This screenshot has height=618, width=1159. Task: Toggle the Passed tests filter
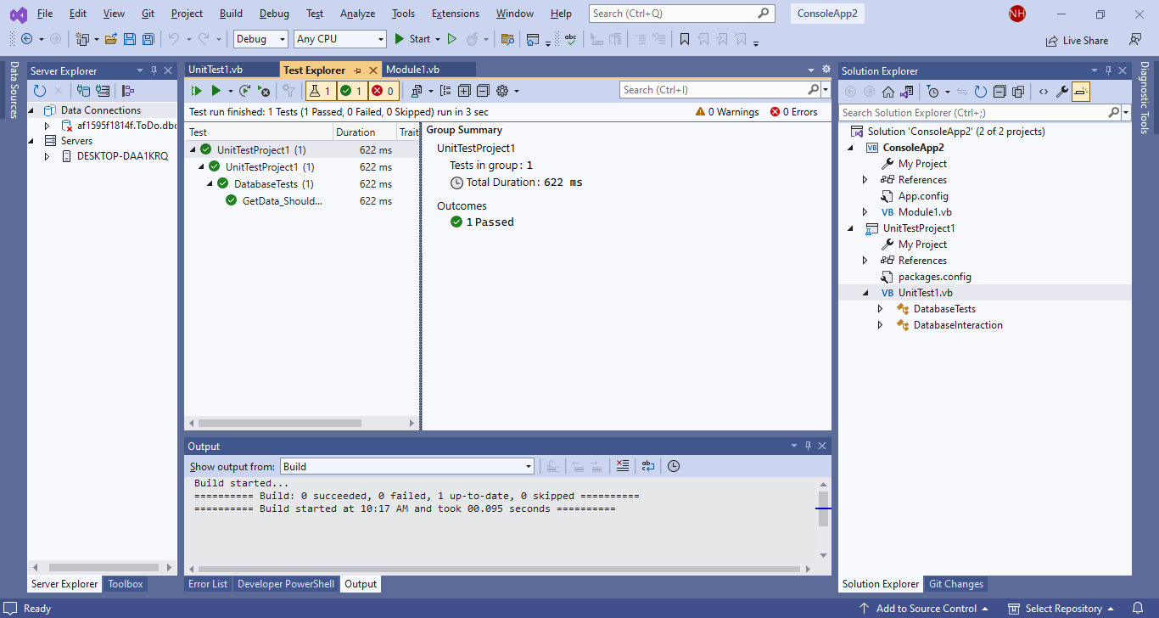[351, 91]
